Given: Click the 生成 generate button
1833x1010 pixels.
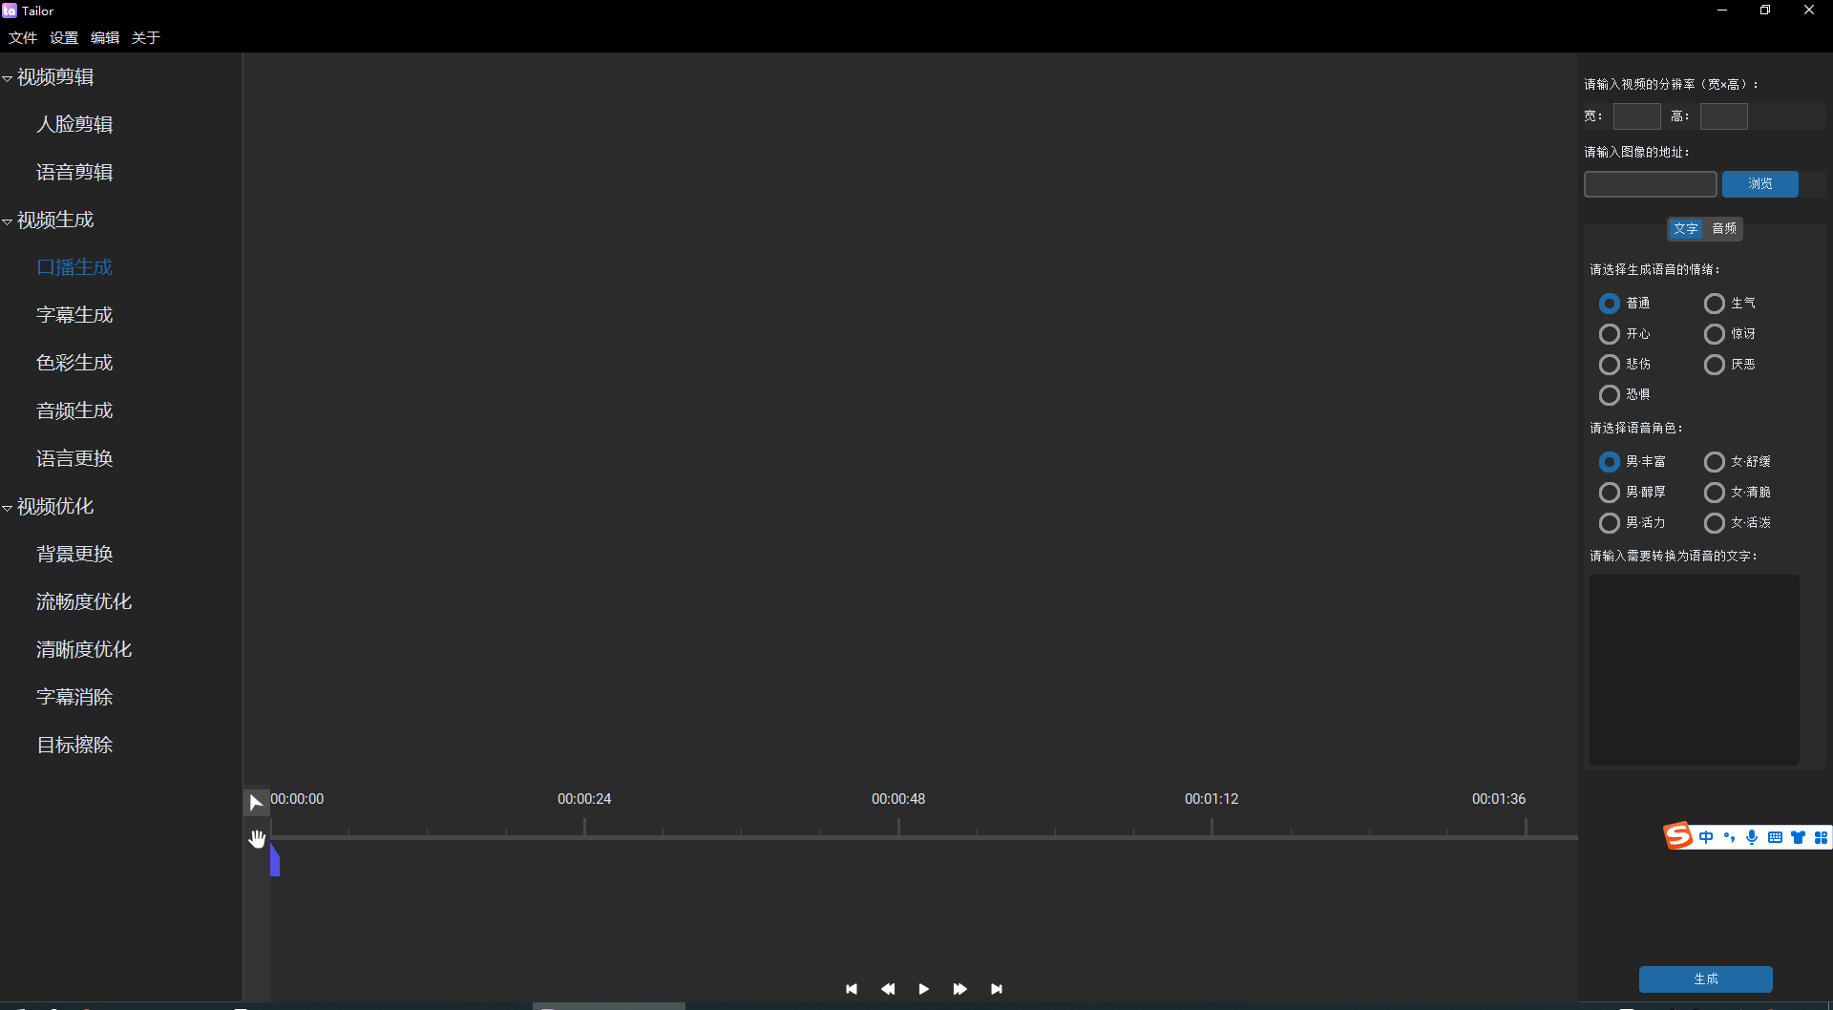Looking at the screenshot, I should (x=1705, y=979).
